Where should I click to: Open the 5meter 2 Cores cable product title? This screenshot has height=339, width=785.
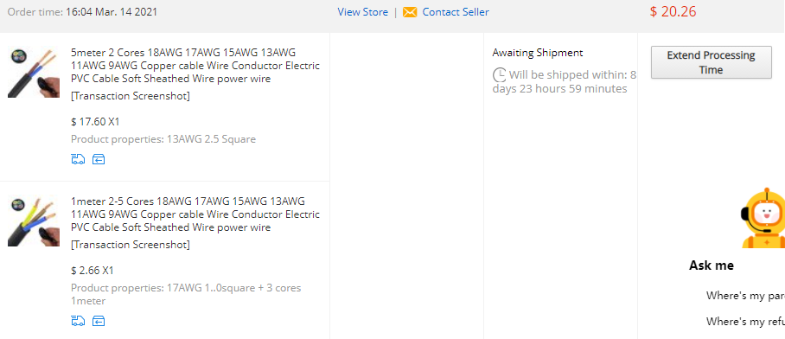(x=195, y=66)
